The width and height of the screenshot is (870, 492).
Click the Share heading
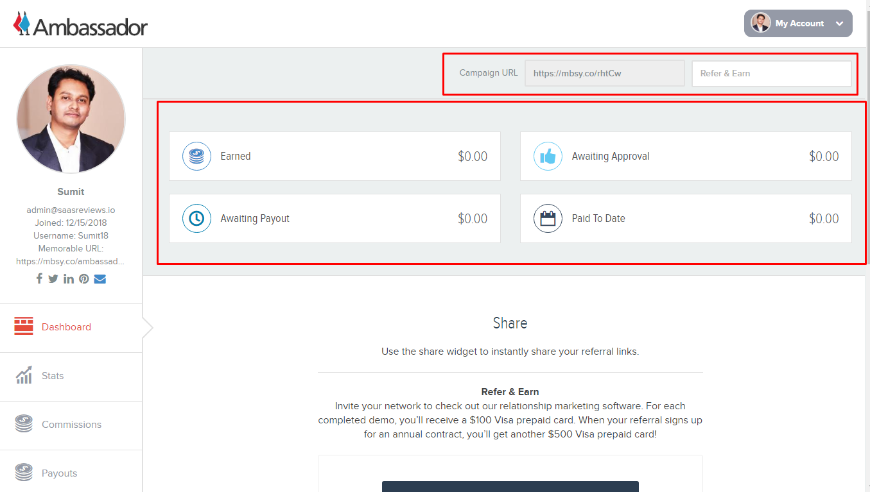pyautogui.click(x=510, y=323)
